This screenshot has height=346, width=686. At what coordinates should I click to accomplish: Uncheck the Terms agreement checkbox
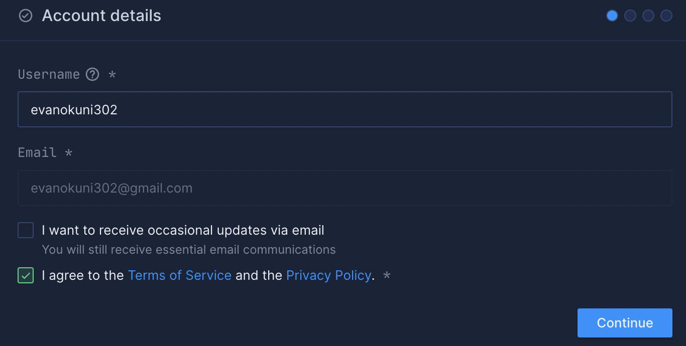(x=26, y=275)
